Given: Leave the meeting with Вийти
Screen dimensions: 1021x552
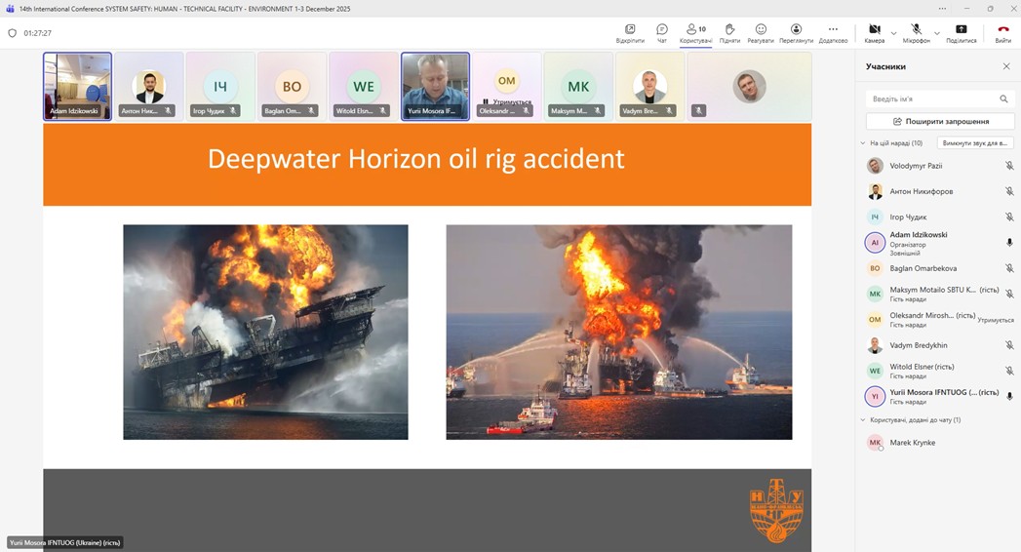Looking at the screenshot, I should (x=1002, y=33).
